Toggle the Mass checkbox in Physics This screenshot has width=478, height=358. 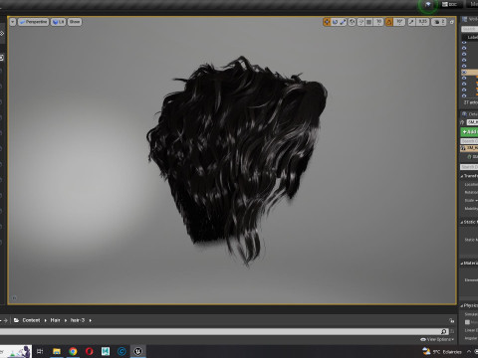467,322
